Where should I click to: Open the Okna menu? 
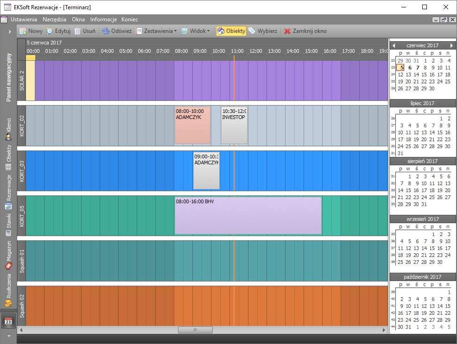[x=78, y=19]
